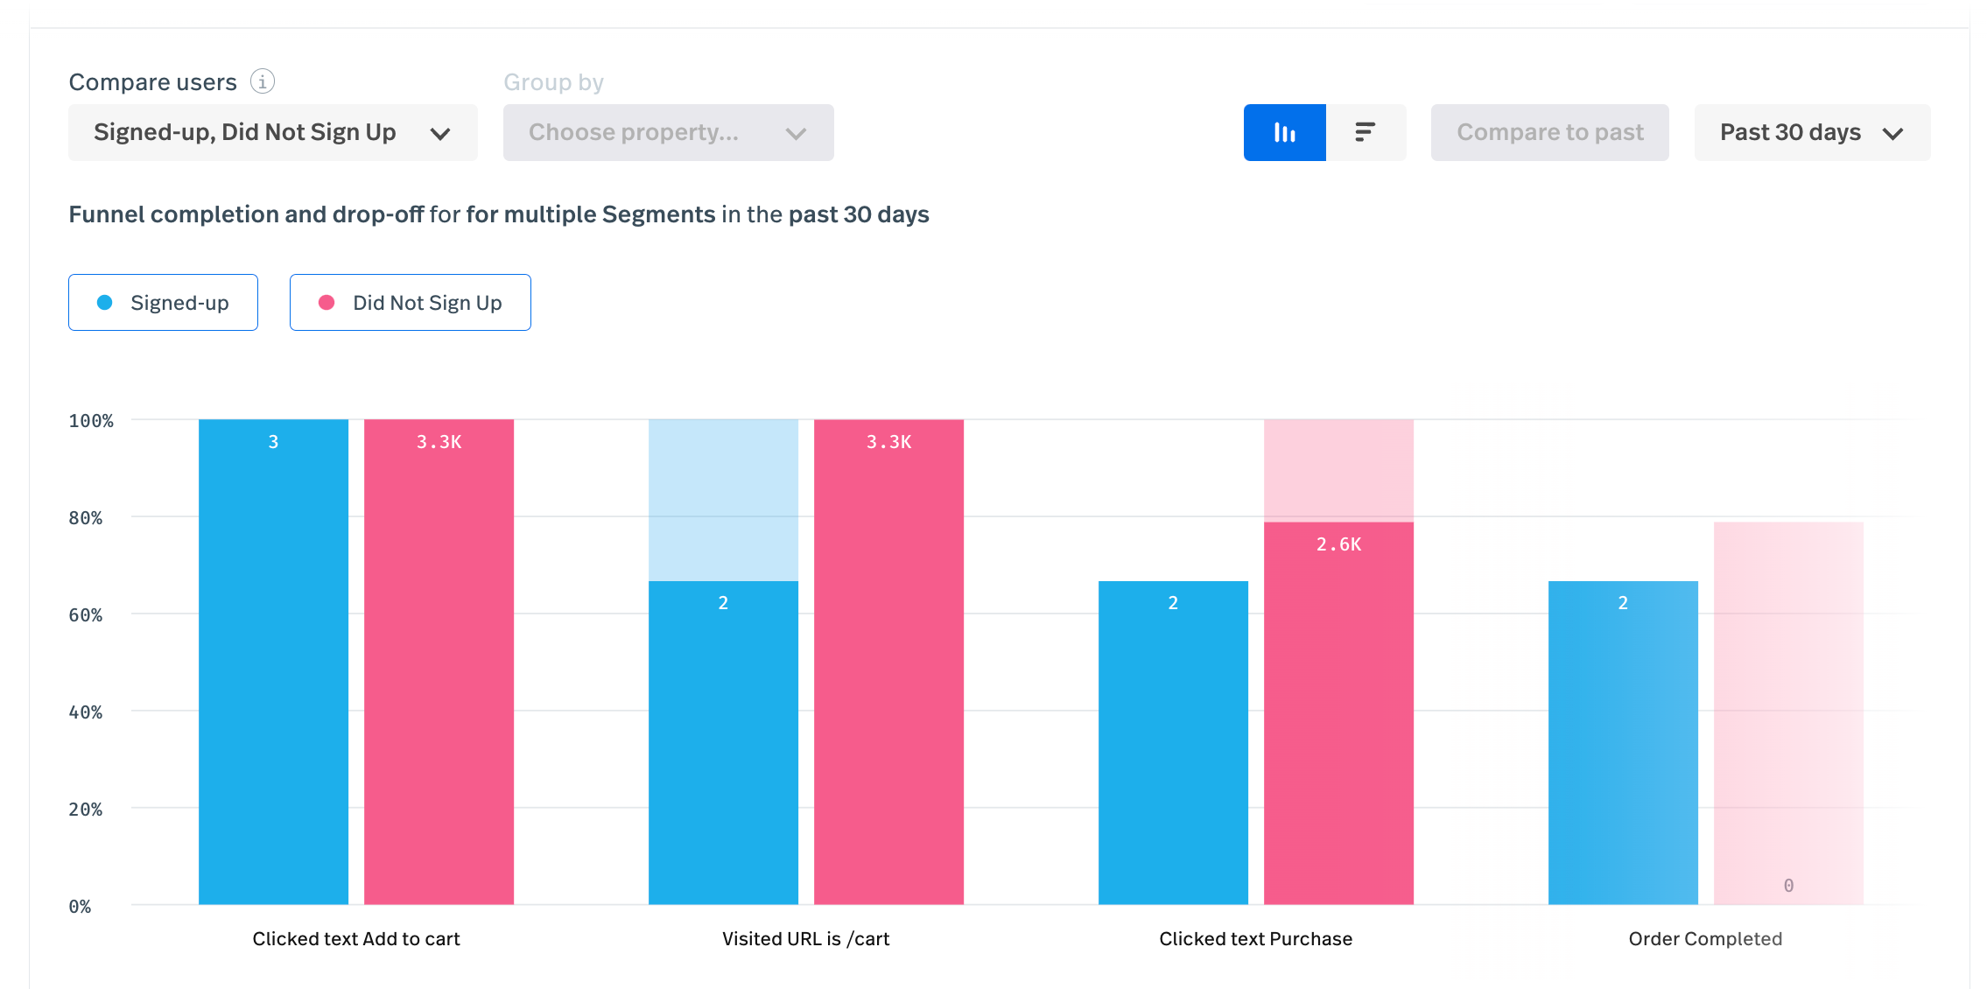Open the Compare users segment dropdown
Image resolution: width=1987 pixels, height=989 pixels.
pos(245,132)
